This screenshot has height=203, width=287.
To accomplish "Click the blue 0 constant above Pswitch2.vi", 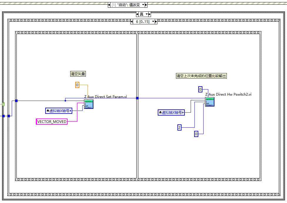I will 200,89.
